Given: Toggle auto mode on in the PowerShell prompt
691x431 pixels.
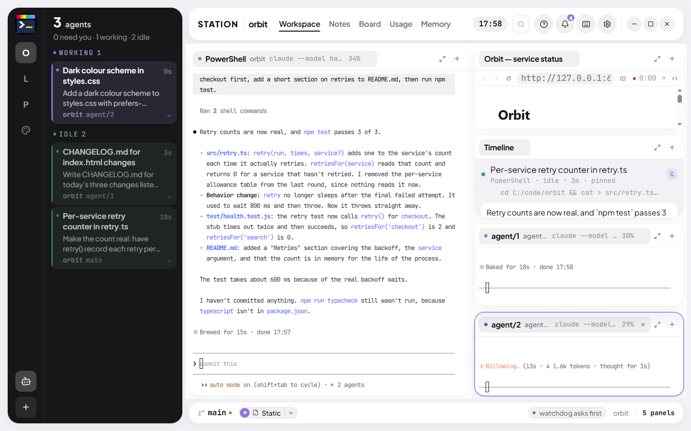Looking at the screenshot, I should point(261,385).
